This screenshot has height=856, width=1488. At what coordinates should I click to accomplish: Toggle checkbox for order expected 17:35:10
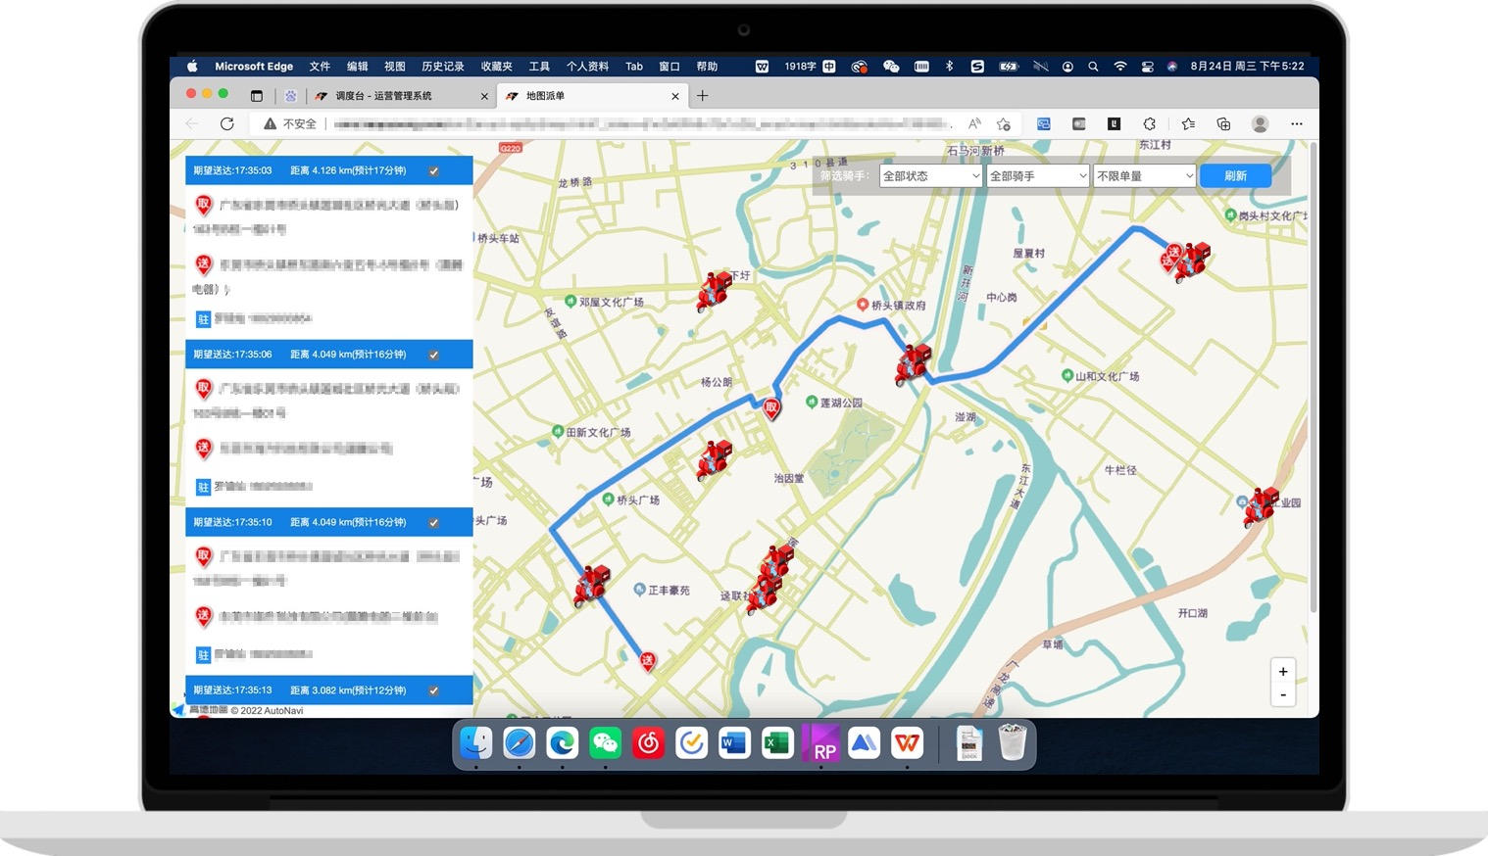tap(433, 522)
